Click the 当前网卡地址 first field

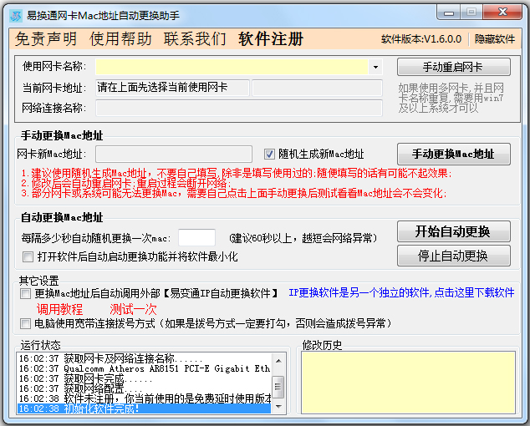[x=172, y=88]
